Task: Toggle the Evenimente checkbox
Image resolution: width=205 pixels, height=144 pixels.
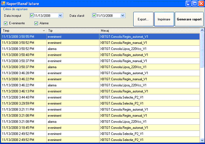Action: pos(6,23)
